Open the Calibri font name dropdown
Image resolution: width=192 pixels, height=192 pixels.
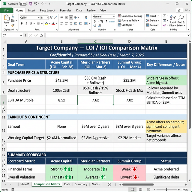(x=38, y=17)
